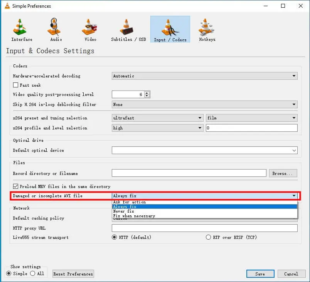
Task: Uncheck Preload MKV files in same directory
Action: click(16, 186)
